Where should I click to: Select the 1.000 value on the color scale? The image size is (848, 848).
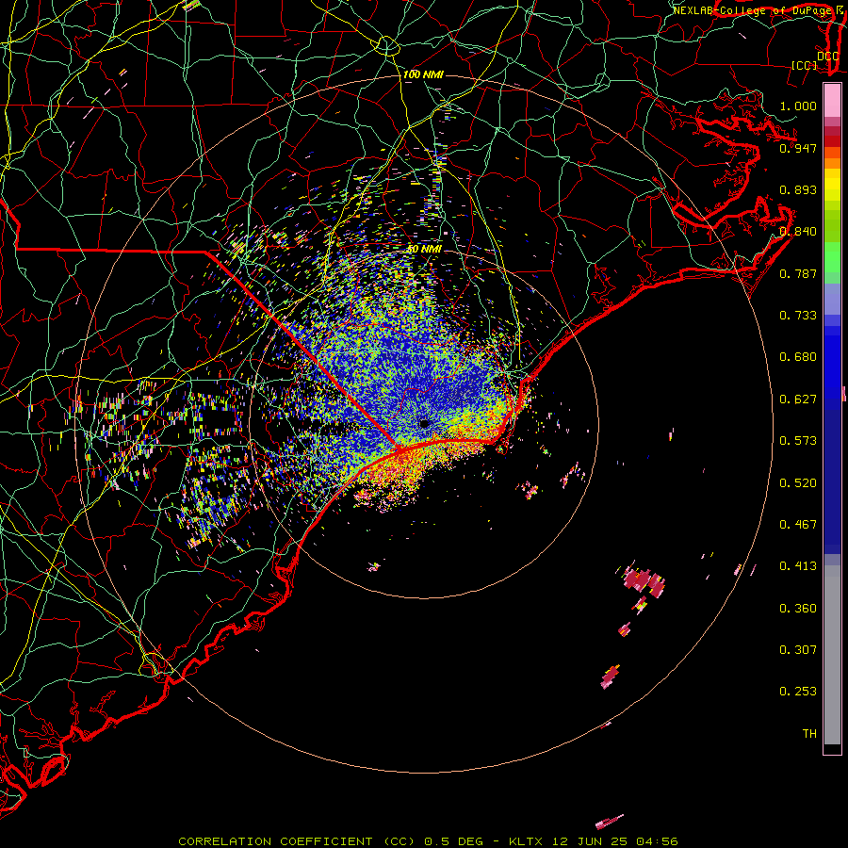(798, 106)
